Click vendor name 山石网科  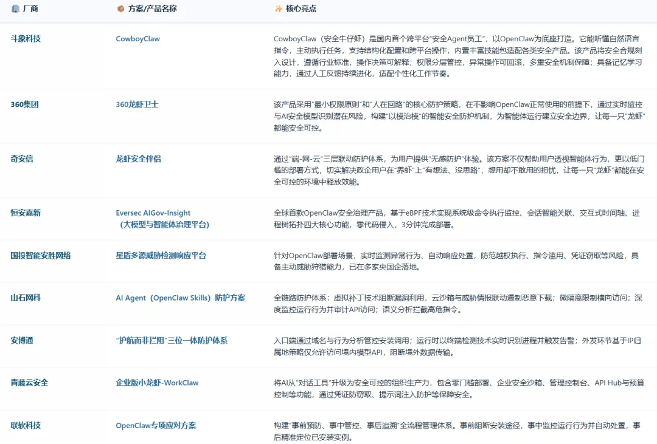click(26, 298)
